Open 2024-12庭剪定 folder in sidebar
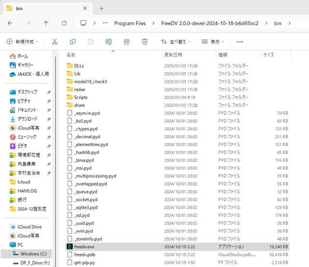The width and height of the screenshot is (309, 267). (28, 209)
